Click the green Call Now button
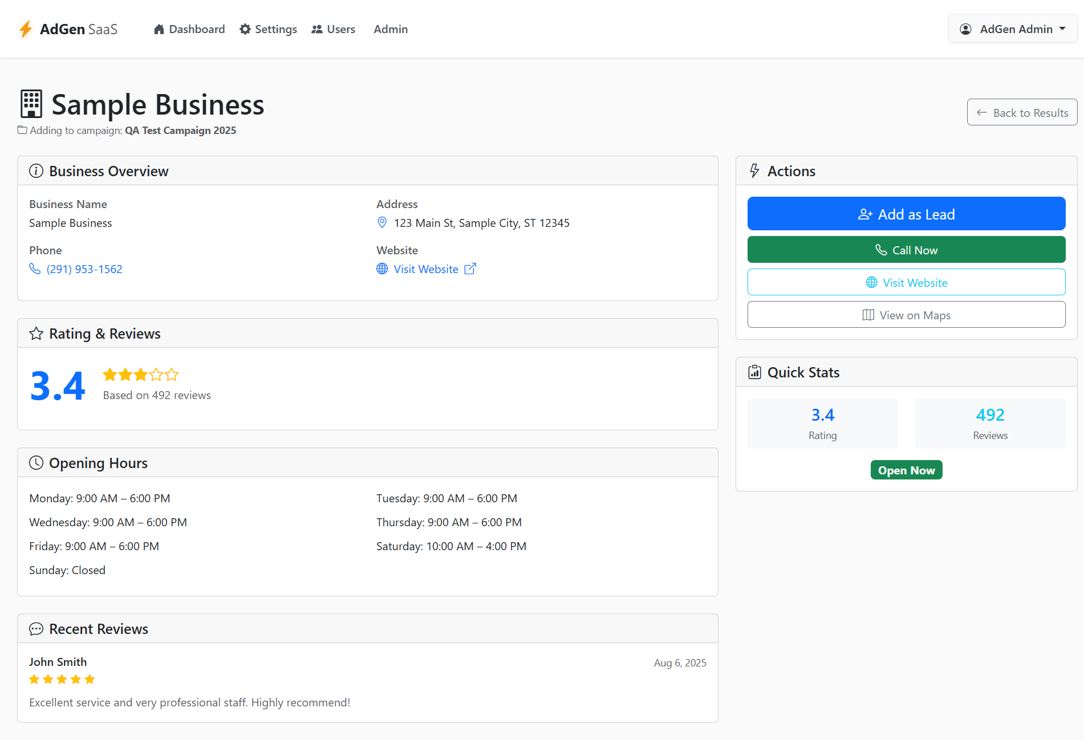 coord(906,250)
